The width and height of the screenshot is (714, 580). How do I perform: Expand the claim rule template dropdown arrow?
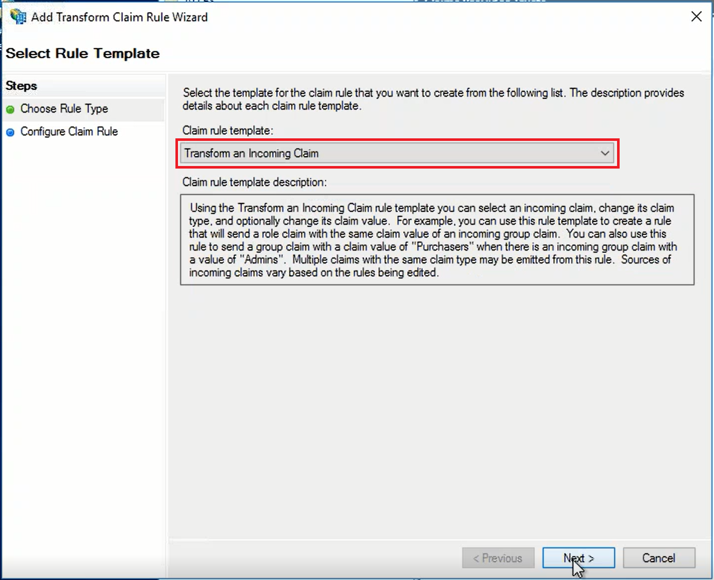tap(605, 153)
